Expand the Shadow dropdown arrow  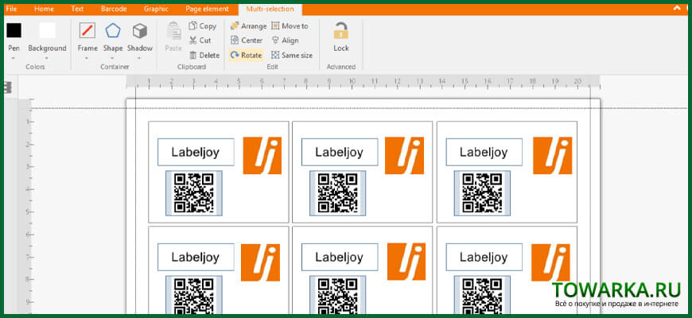(x=139, y=58)
